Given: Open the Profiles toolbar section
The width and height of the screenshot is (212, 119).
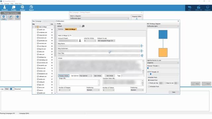Looking at the screenshot, I should click(x=14, y=8).
